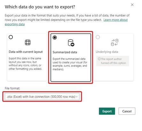Click the grid table icon for current layout
Viewport: 142px width, 131px height.
(28, 42)
